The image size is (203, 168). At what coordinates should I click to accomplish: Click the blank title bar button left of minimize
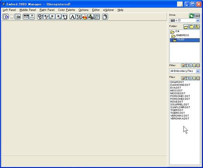click(x=180, y=4)
